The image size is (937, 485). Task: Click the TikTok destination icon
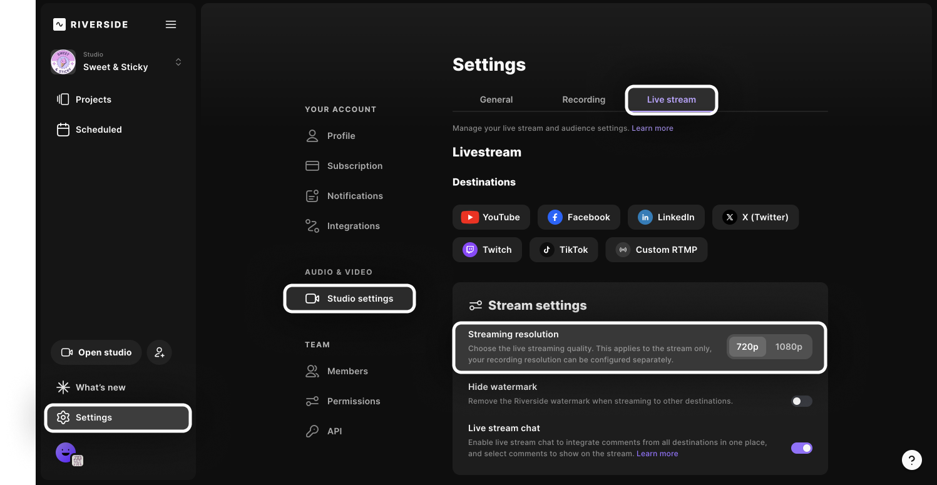tap(546, 250)
